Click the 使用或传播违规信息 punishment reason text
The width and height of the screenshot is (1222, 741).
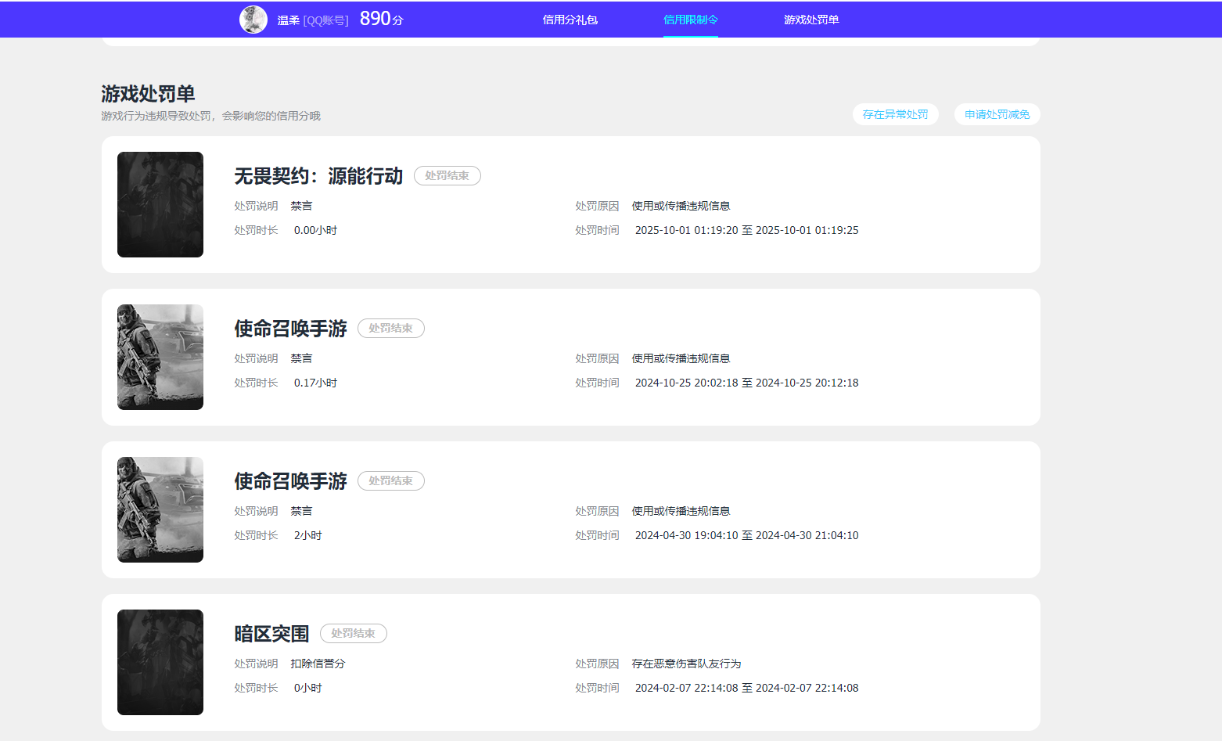point(681,205)
